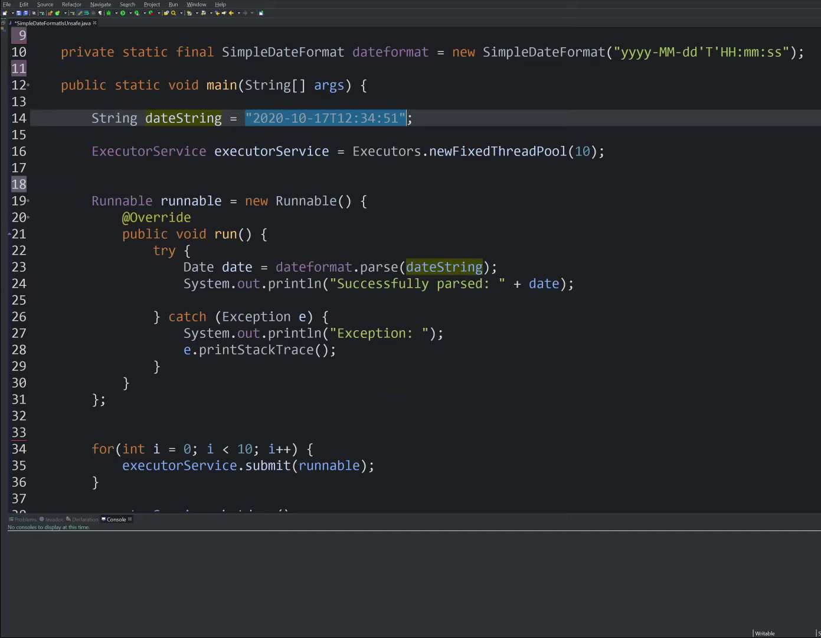Launch Debug using the bug toolbar icon
The width and height of the screenshot is (821, 638).
point(109,12)
